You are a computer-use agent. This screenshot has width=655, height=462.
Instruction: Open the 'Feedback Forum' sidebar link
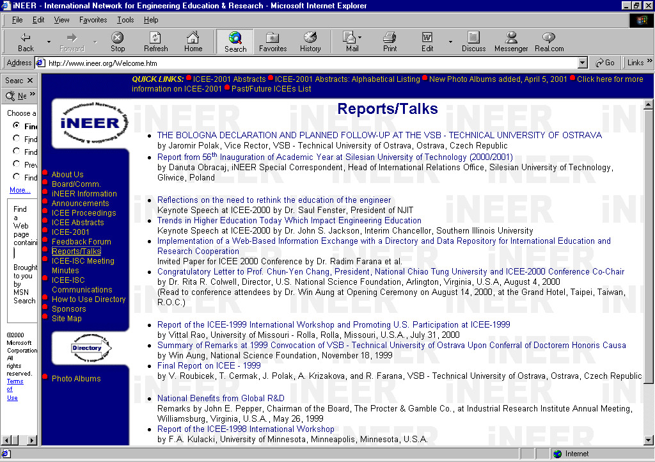(81, 241)
